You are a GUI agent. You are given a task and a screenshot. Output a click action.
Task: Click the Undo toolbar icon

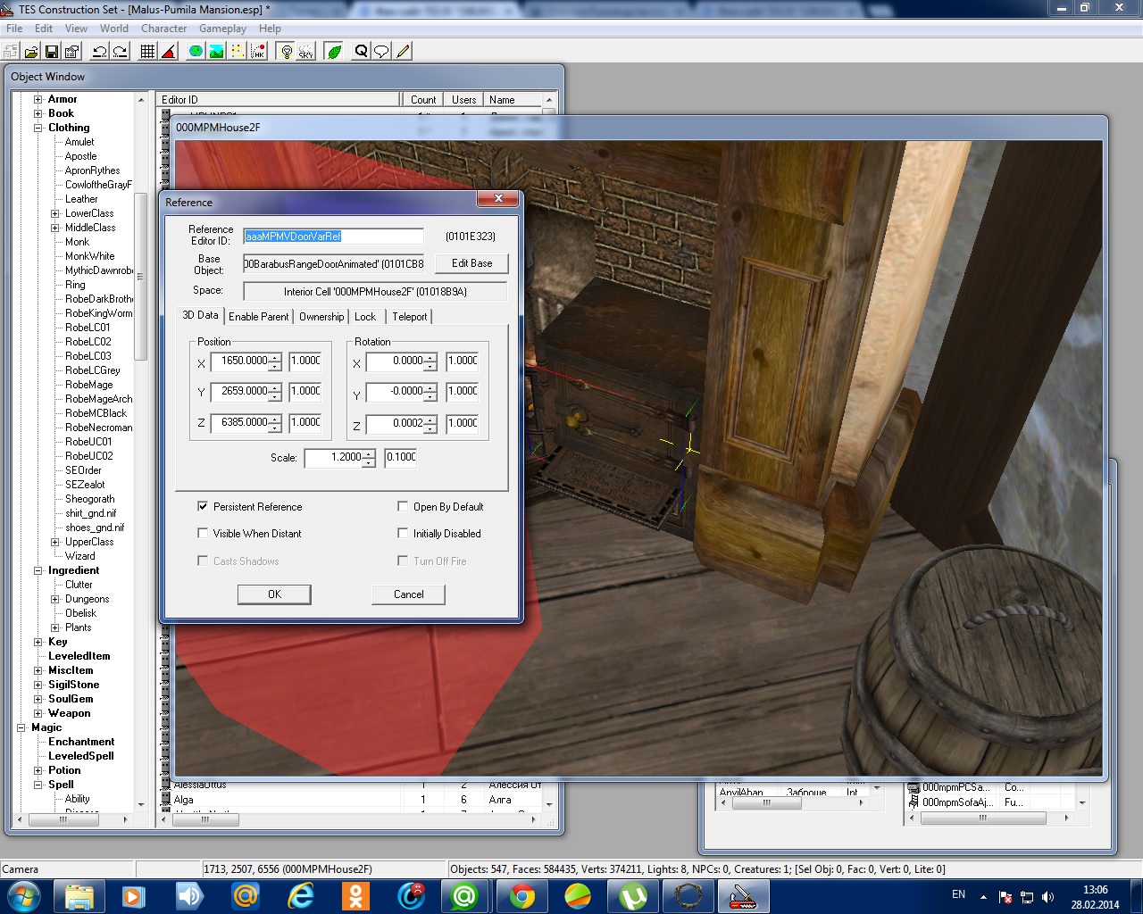tap(100, 52)
